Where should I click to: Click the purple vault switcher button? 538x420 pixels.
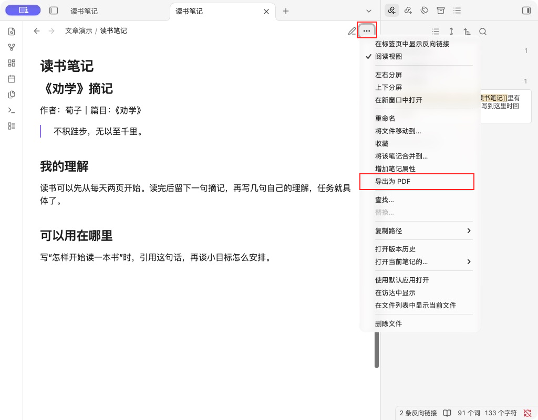(23, 10)
